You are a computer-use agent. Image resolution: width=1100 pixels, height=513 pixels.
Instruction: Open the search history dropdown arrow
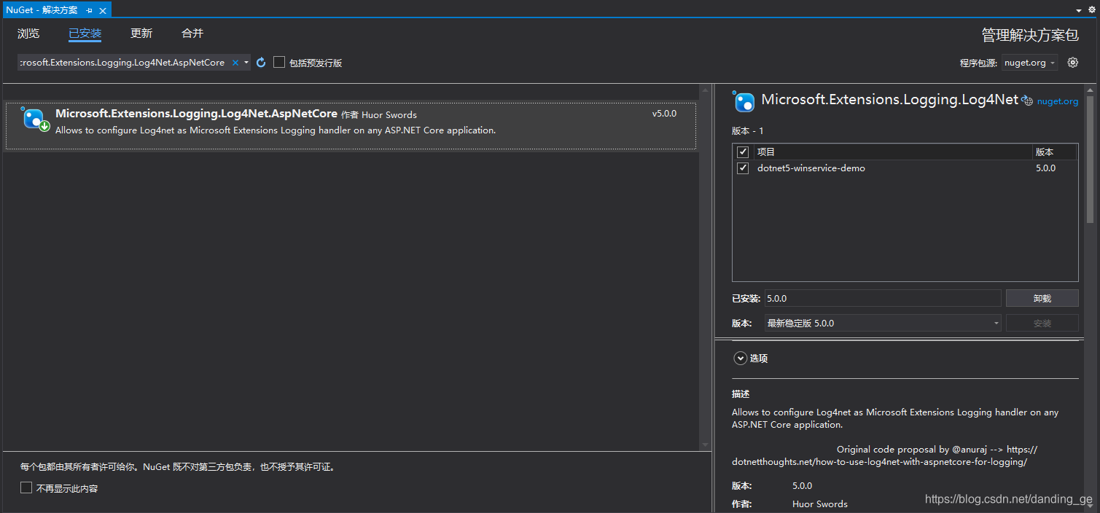(x=246, y=63)
